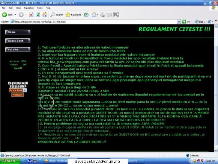Viewport: 218px width, 164px height.
Task: Open the Search toolbar button
Action: 56,15
